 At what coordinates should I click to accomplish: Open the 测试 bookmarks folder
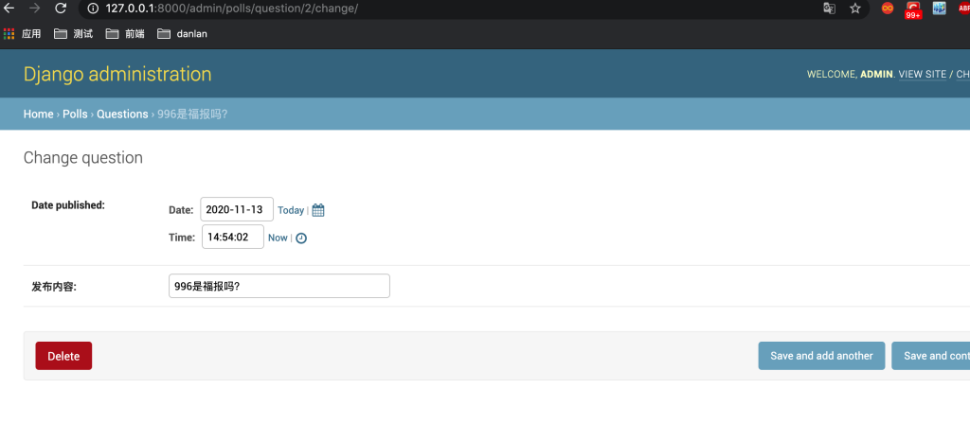click(x=73, y=33)
